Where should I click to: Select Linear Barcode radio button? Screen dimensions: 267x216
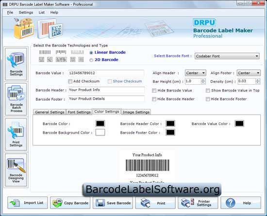point(91,53)
